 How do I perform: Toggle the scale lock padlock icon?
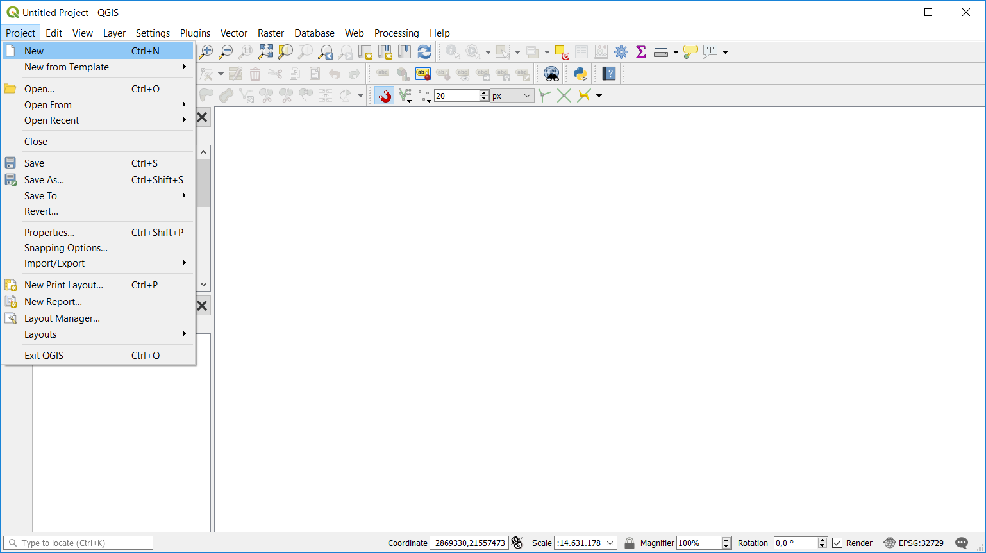pos(630,543)
